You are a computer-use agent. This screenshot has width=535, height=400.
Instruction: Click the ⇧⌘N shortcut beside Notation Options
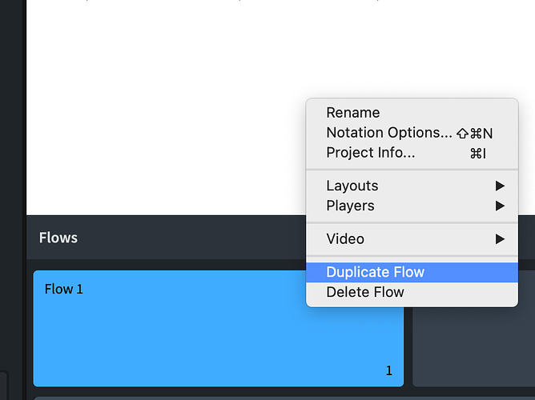[x=474, y=133]
